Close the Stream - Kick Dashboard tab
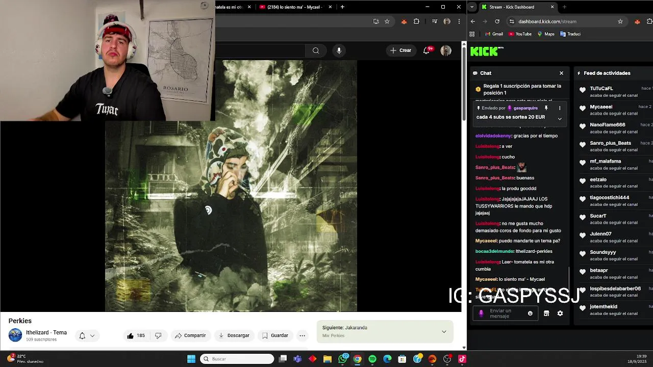This screenshot has height=367, width=653. pos(552,7)
